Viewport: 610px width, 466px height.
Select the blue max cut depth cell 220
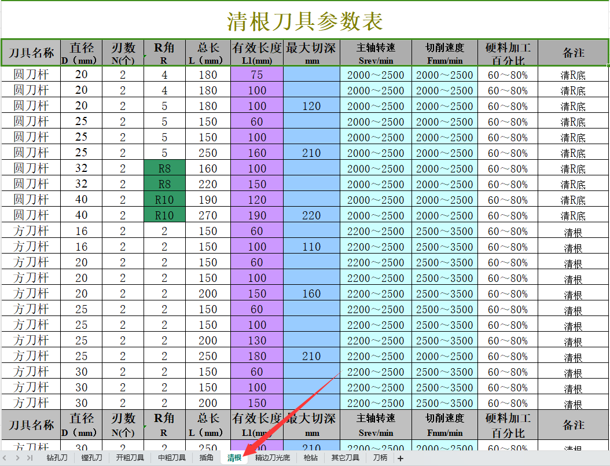pyautogui.click(x=311, y=215)
